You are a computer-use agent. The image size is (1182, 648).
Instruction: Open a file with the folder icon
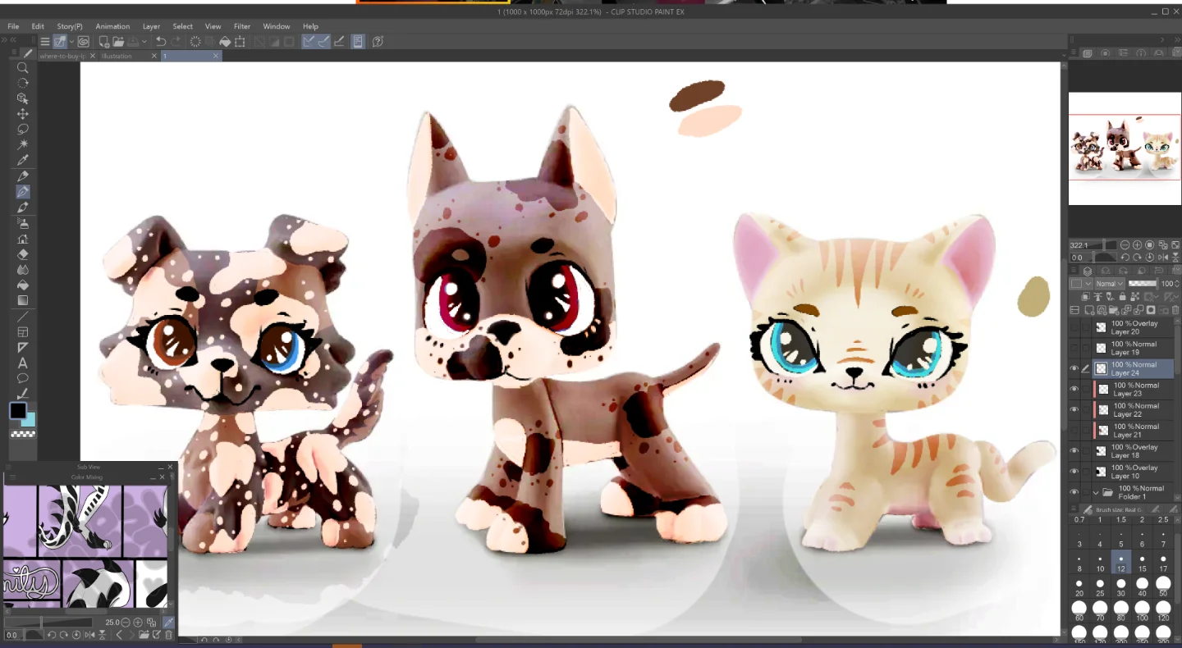(x=118, y=42)
